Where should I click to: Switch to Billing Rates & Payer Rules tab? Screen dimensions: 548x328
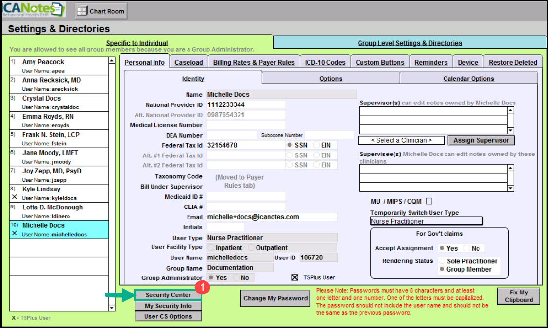[254, 62]
